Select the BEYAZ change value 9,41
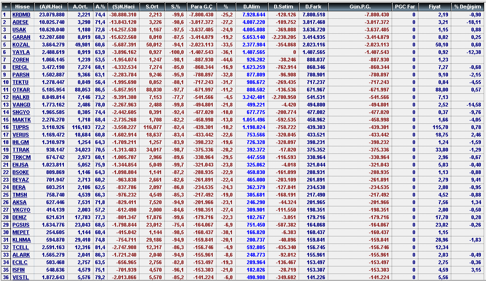The height and width of the screenshot is (281, 486). pos(476,180)
